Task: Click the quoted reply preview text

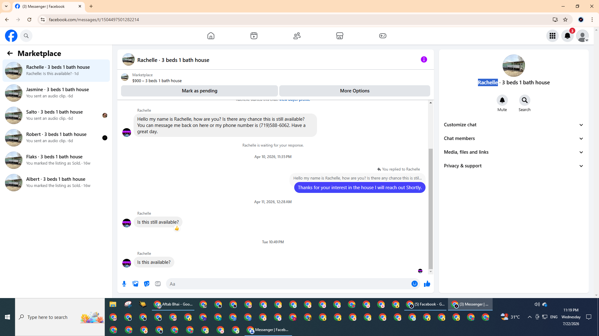Action: click(x=358, y=178)
